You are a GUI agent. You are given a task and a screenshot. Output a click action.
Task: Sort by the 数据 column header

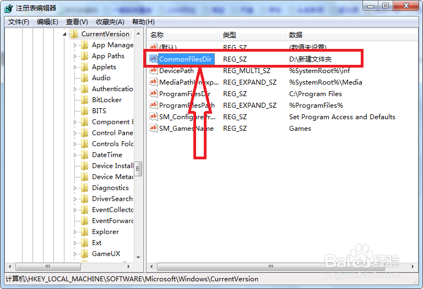tap(352, 35)
